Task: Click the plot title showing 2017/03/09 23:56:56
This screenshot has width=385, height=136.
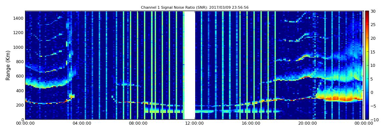Action: [x=195, y=8]
